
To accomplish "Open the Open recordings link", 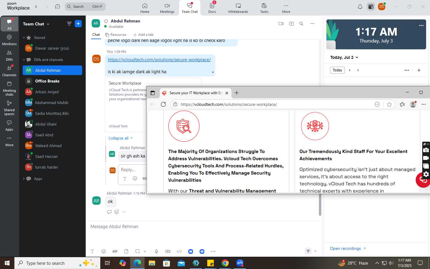I will click(x=348, y=248).
